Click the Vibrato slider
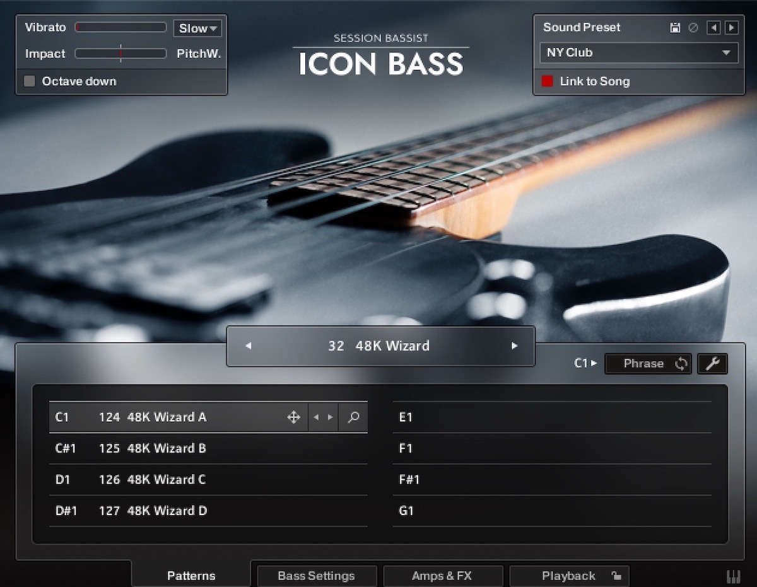The image size is (757, 587). tap(120, 28)
